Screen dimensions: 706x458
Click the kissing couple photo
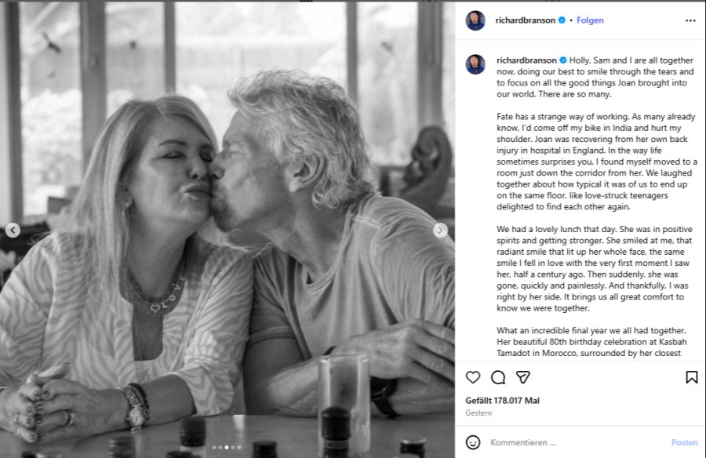[x=227, y=229]
